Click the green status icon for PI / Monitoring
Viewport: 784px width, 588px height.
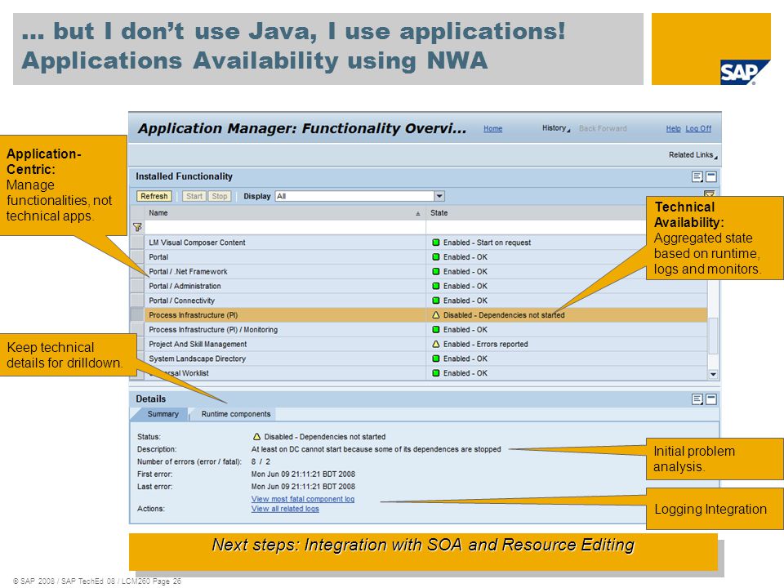click(436, 329)
